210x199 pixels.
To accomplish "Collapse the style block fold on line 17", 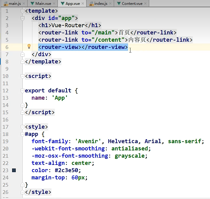I will click(22, 127).
